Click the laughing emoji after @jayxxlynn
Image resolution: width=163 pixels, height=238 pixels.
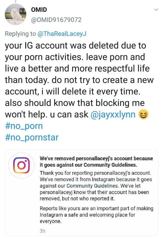click(143, 115)
